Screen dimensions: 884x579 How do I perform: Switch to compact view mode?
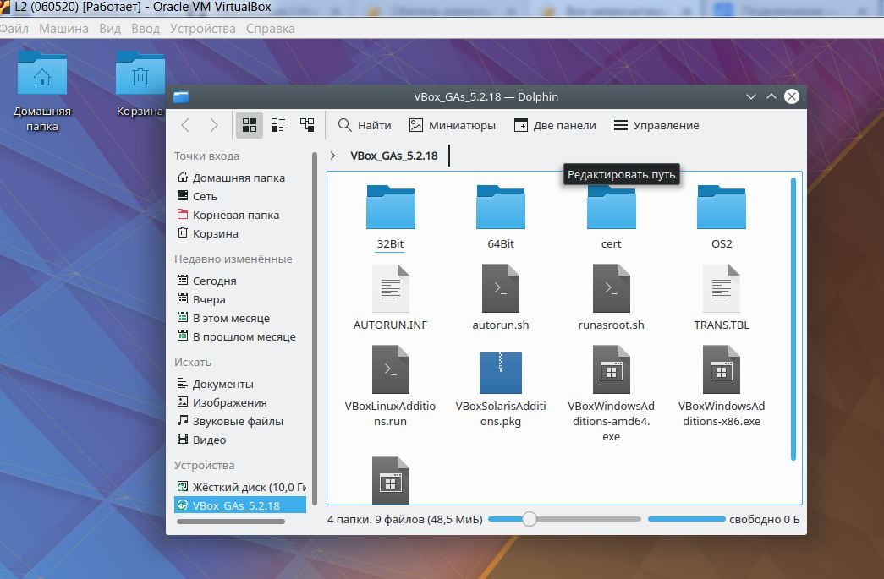(278, 125)
